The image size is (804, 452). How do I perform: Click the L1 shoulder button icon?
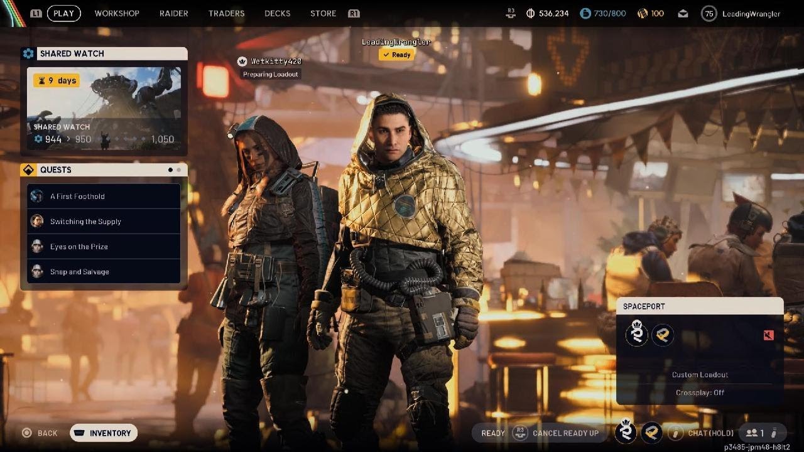pyautogui.click(x=36, y=13)
